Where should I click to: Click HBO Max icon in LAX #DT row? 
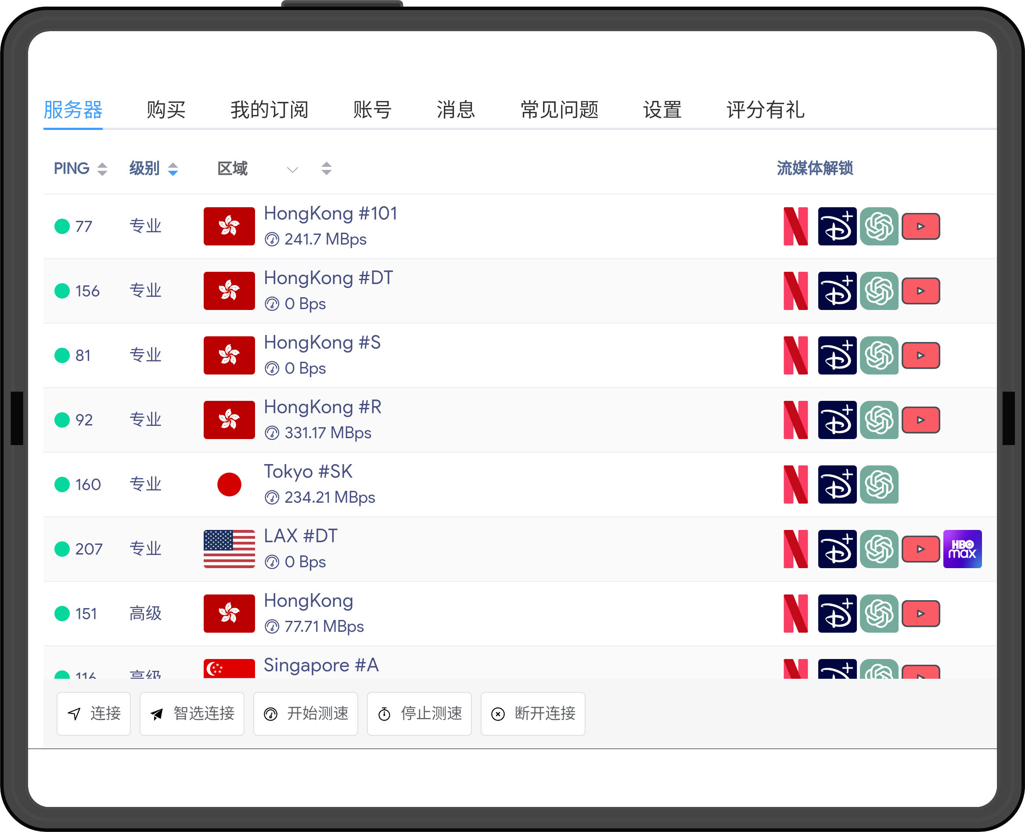(962, 549)
